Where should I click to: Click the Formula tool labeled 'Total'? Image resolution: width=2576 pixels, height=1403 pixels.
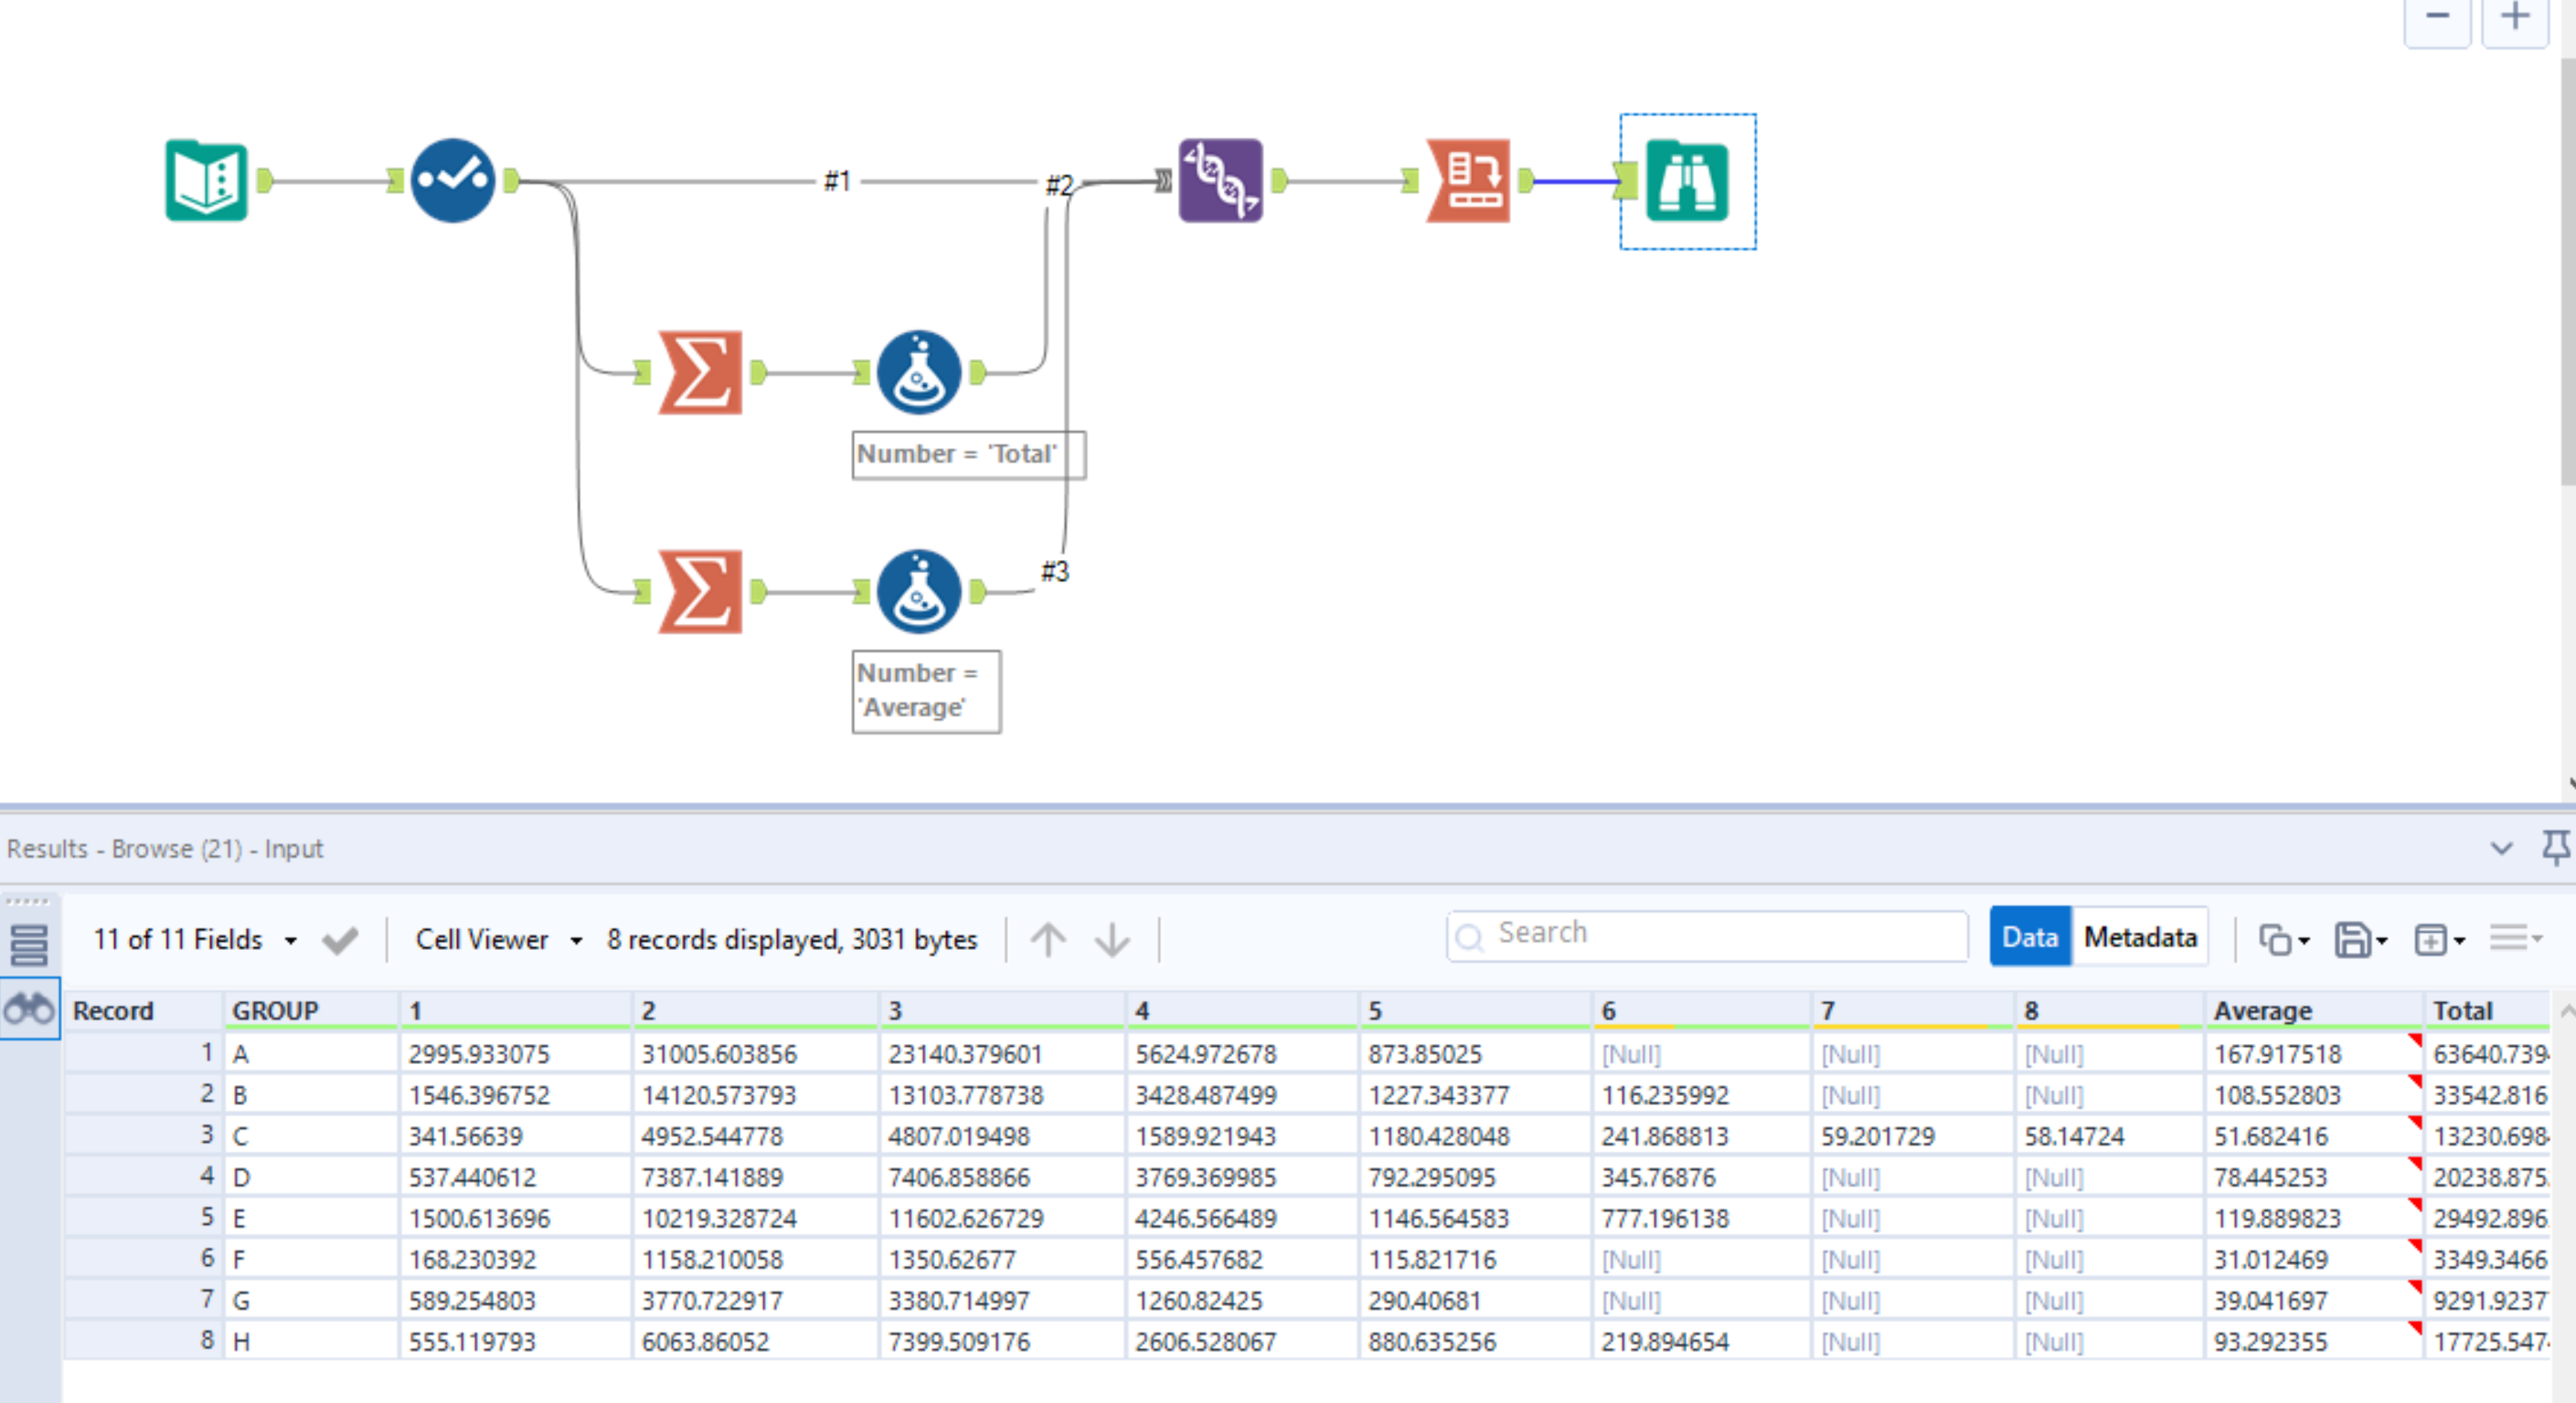point(918,373)
